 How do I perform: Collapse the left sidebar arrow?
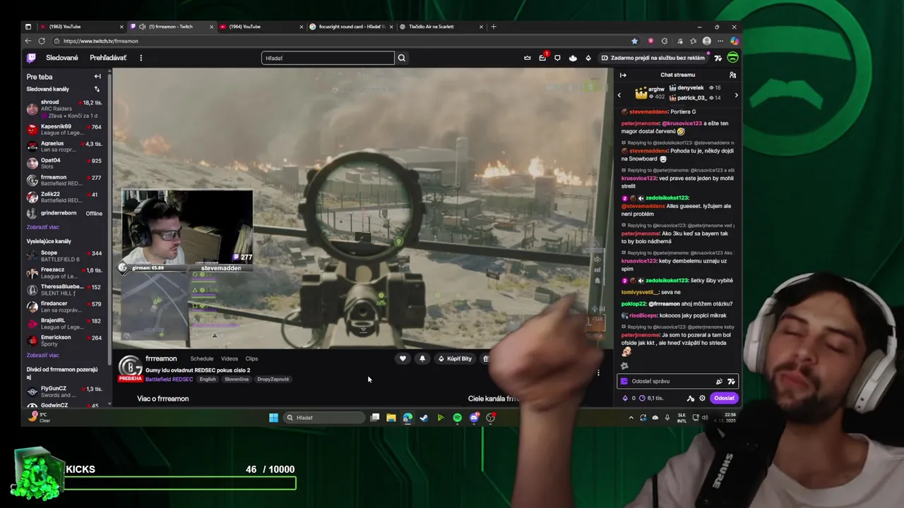pos(97,76)
